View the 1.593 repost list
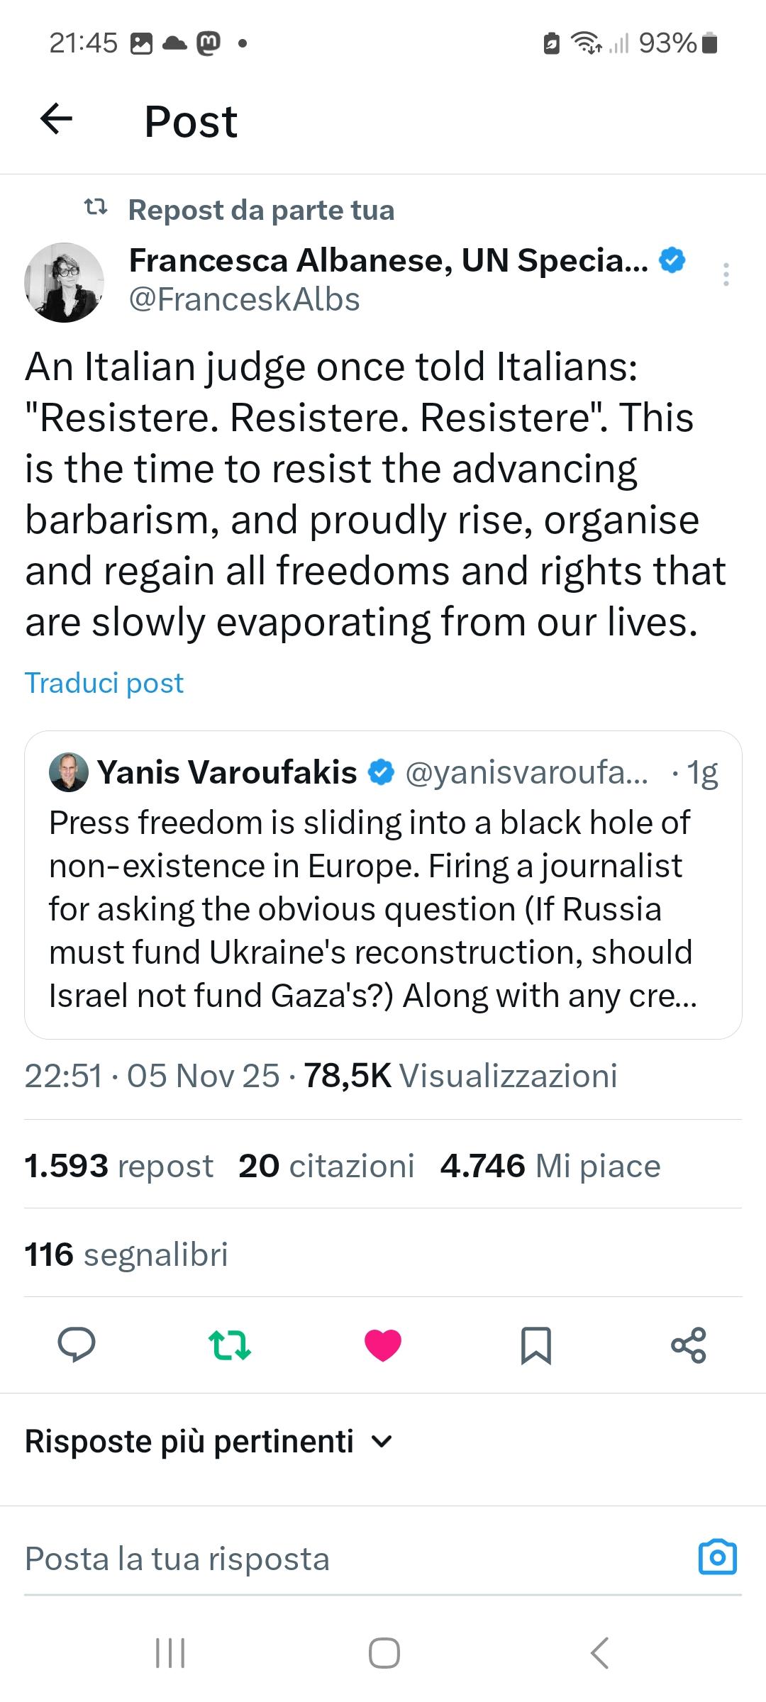This screenshot has width=766, height=1702. click(x=119, y=1166)
